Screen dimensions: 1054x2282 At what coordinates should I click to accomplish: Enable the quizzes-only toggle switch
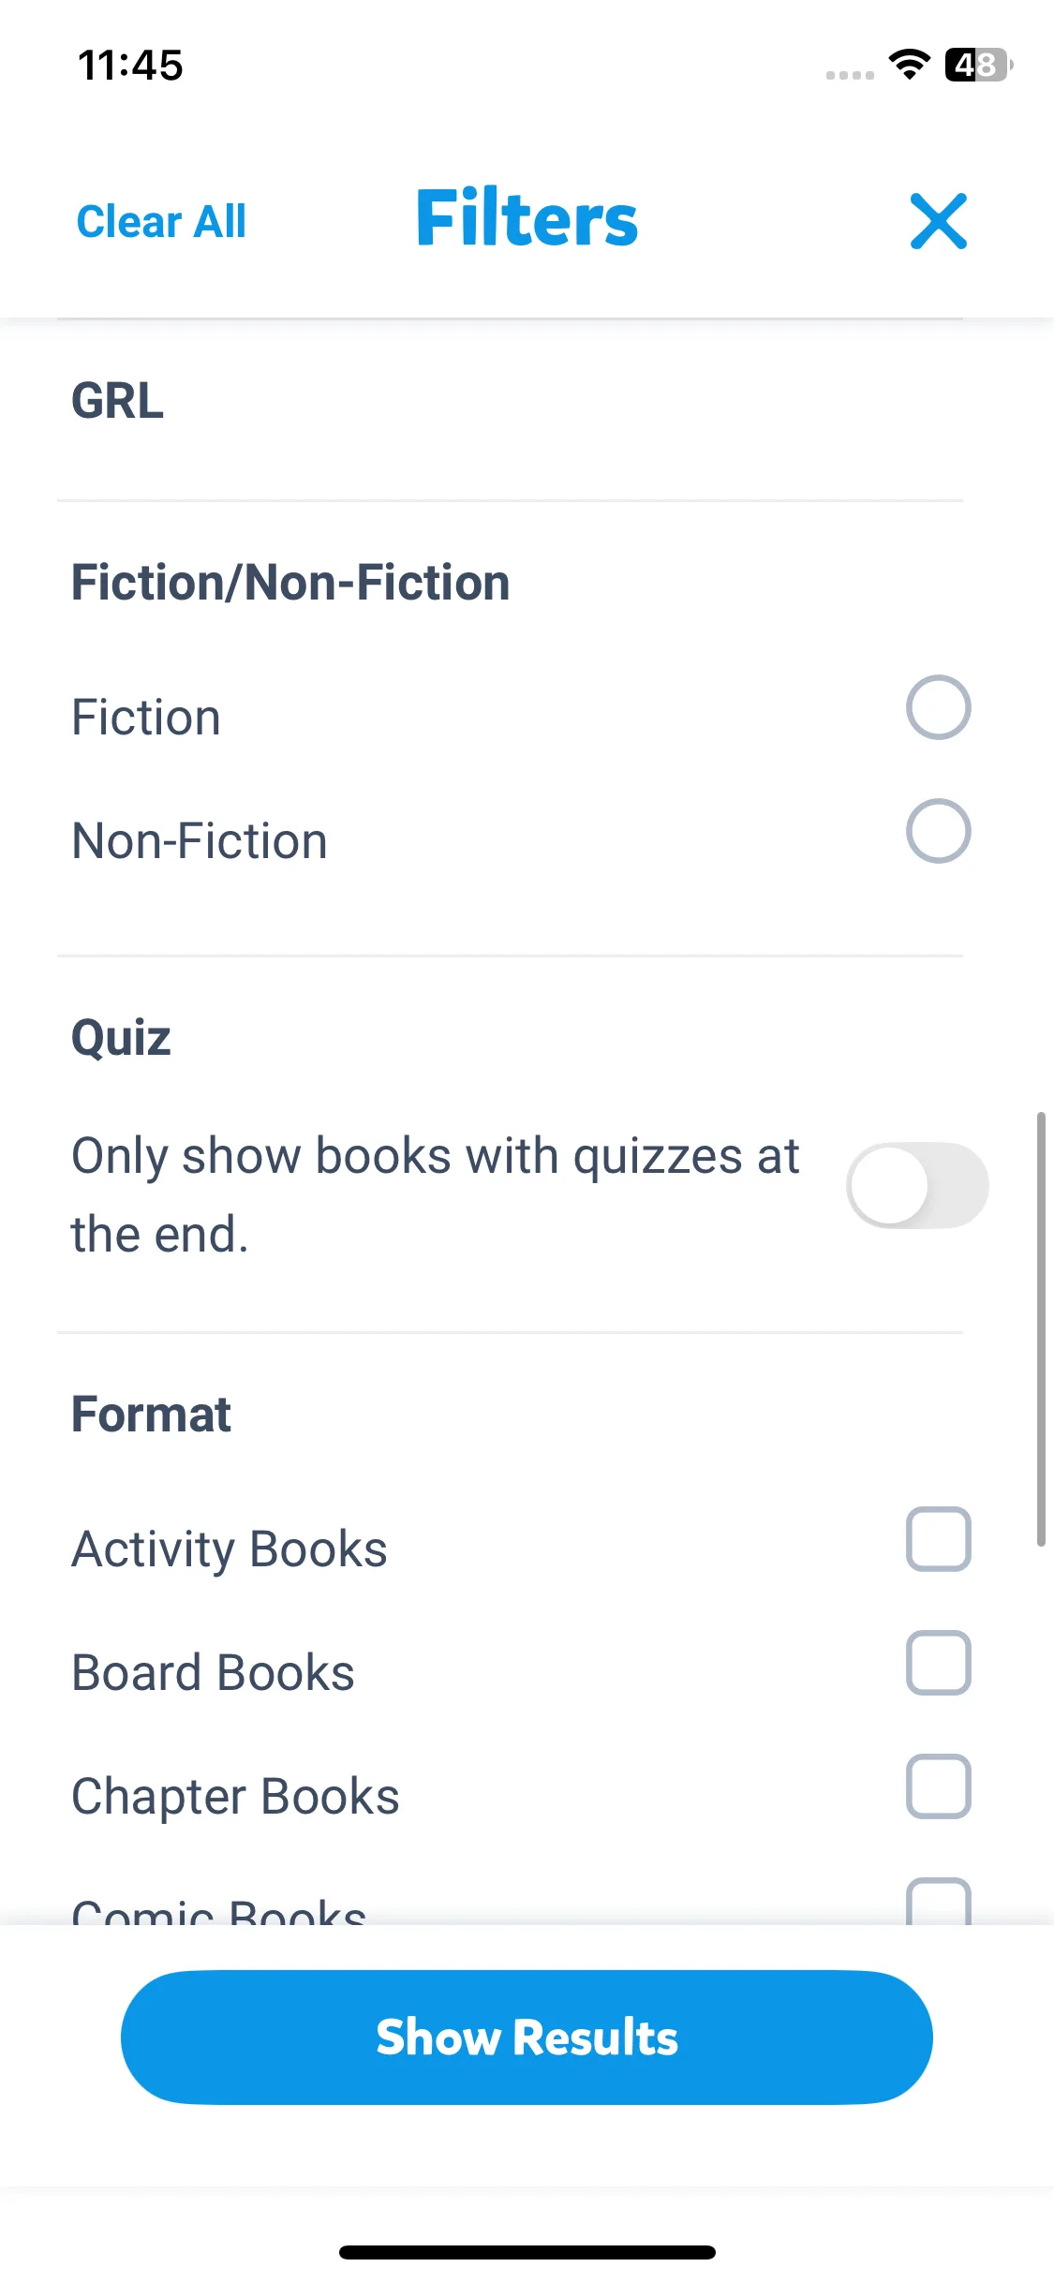[x=917, y=1185]
